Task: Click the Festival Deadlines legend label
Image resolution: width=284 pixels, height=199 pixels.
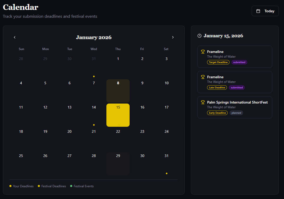Action: 54,186
